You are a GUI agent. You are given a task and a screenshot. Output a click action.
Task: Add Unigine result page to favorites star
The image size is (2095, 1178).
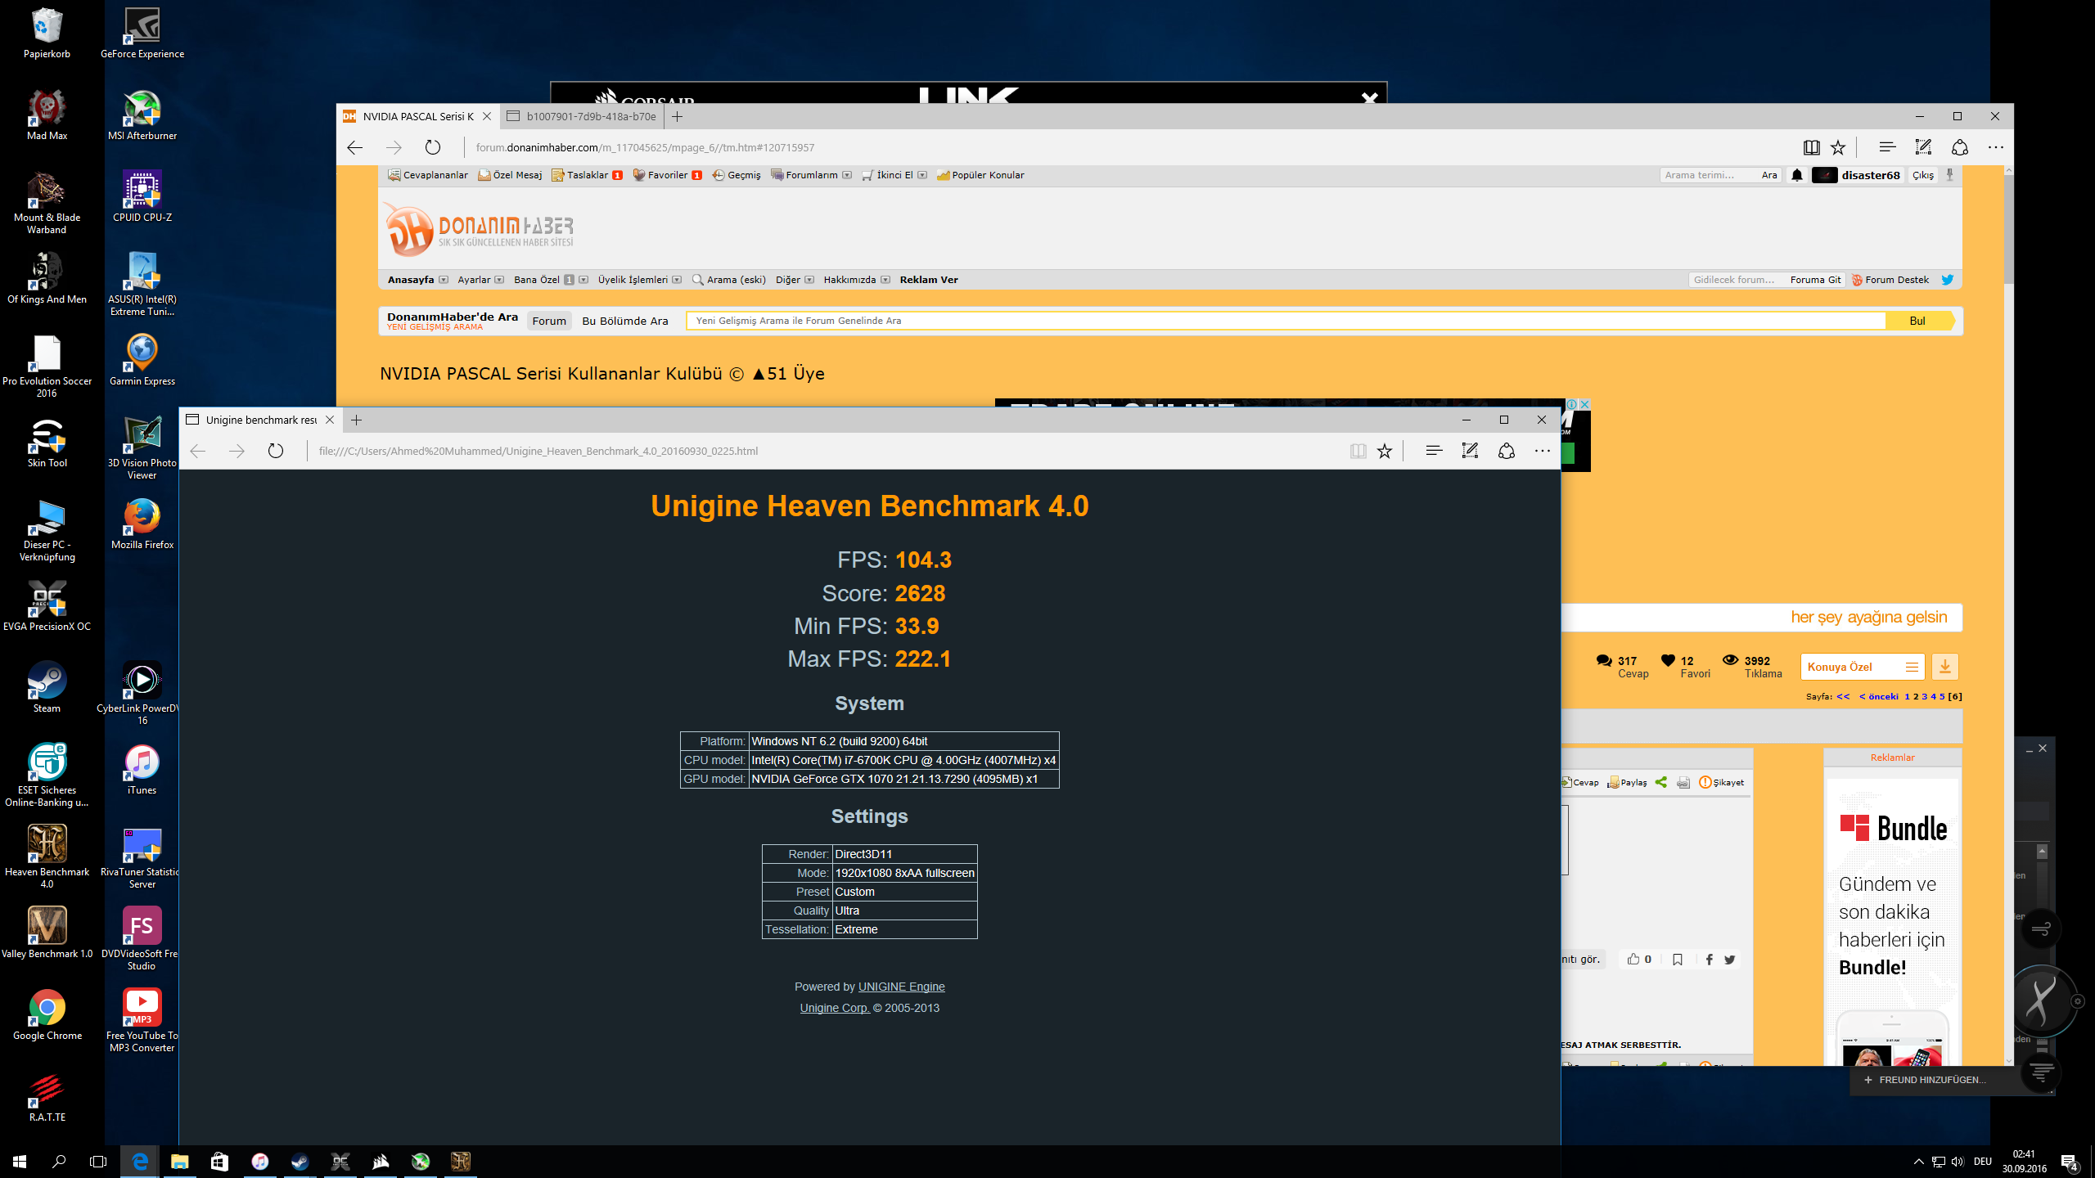click(1385, 451)
